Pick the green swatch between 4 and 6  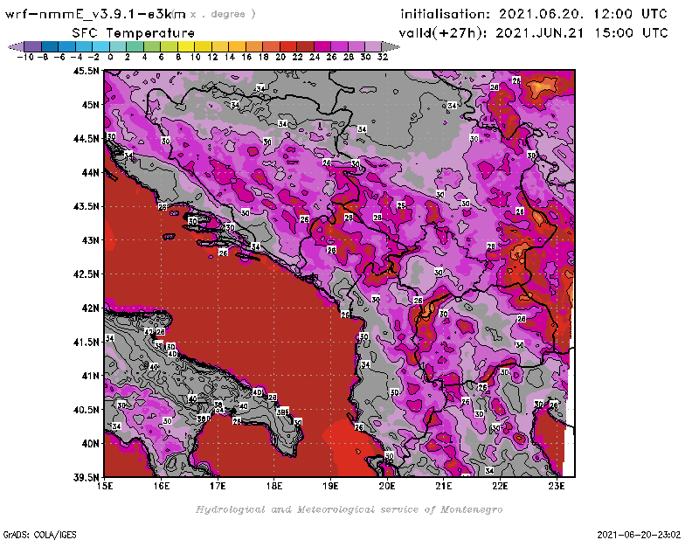(x=152, y=47)
